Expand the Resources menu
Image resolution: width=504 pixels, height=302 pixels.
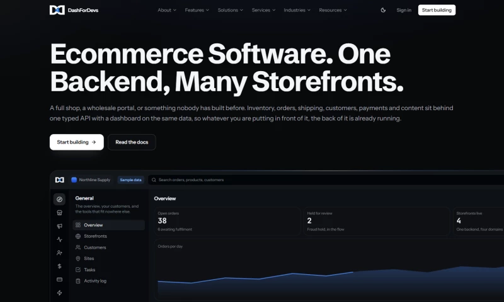(x=333, y=10)
